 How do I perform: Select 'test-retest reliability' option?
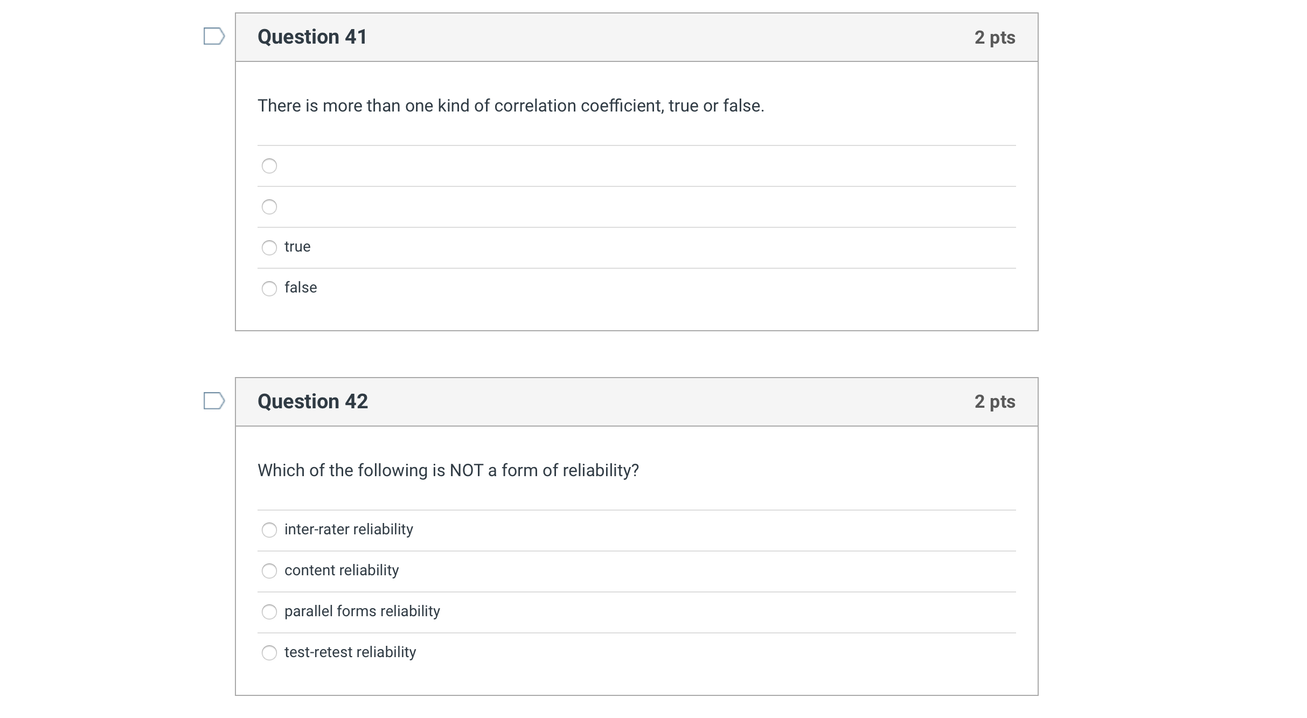tap(269, 653)
